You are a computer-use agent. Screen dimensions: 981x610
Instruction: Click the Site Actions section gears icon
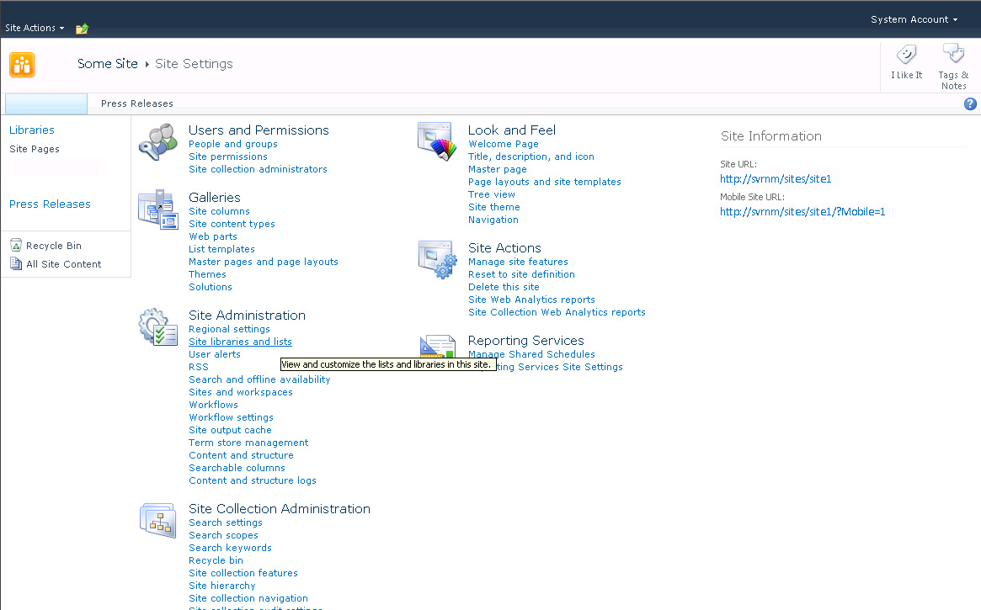click(x=437, y=259)
